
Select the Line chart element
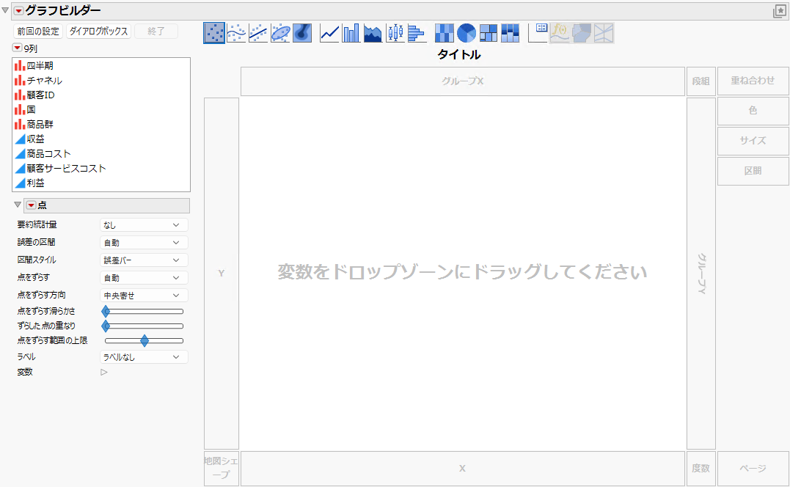329,33
